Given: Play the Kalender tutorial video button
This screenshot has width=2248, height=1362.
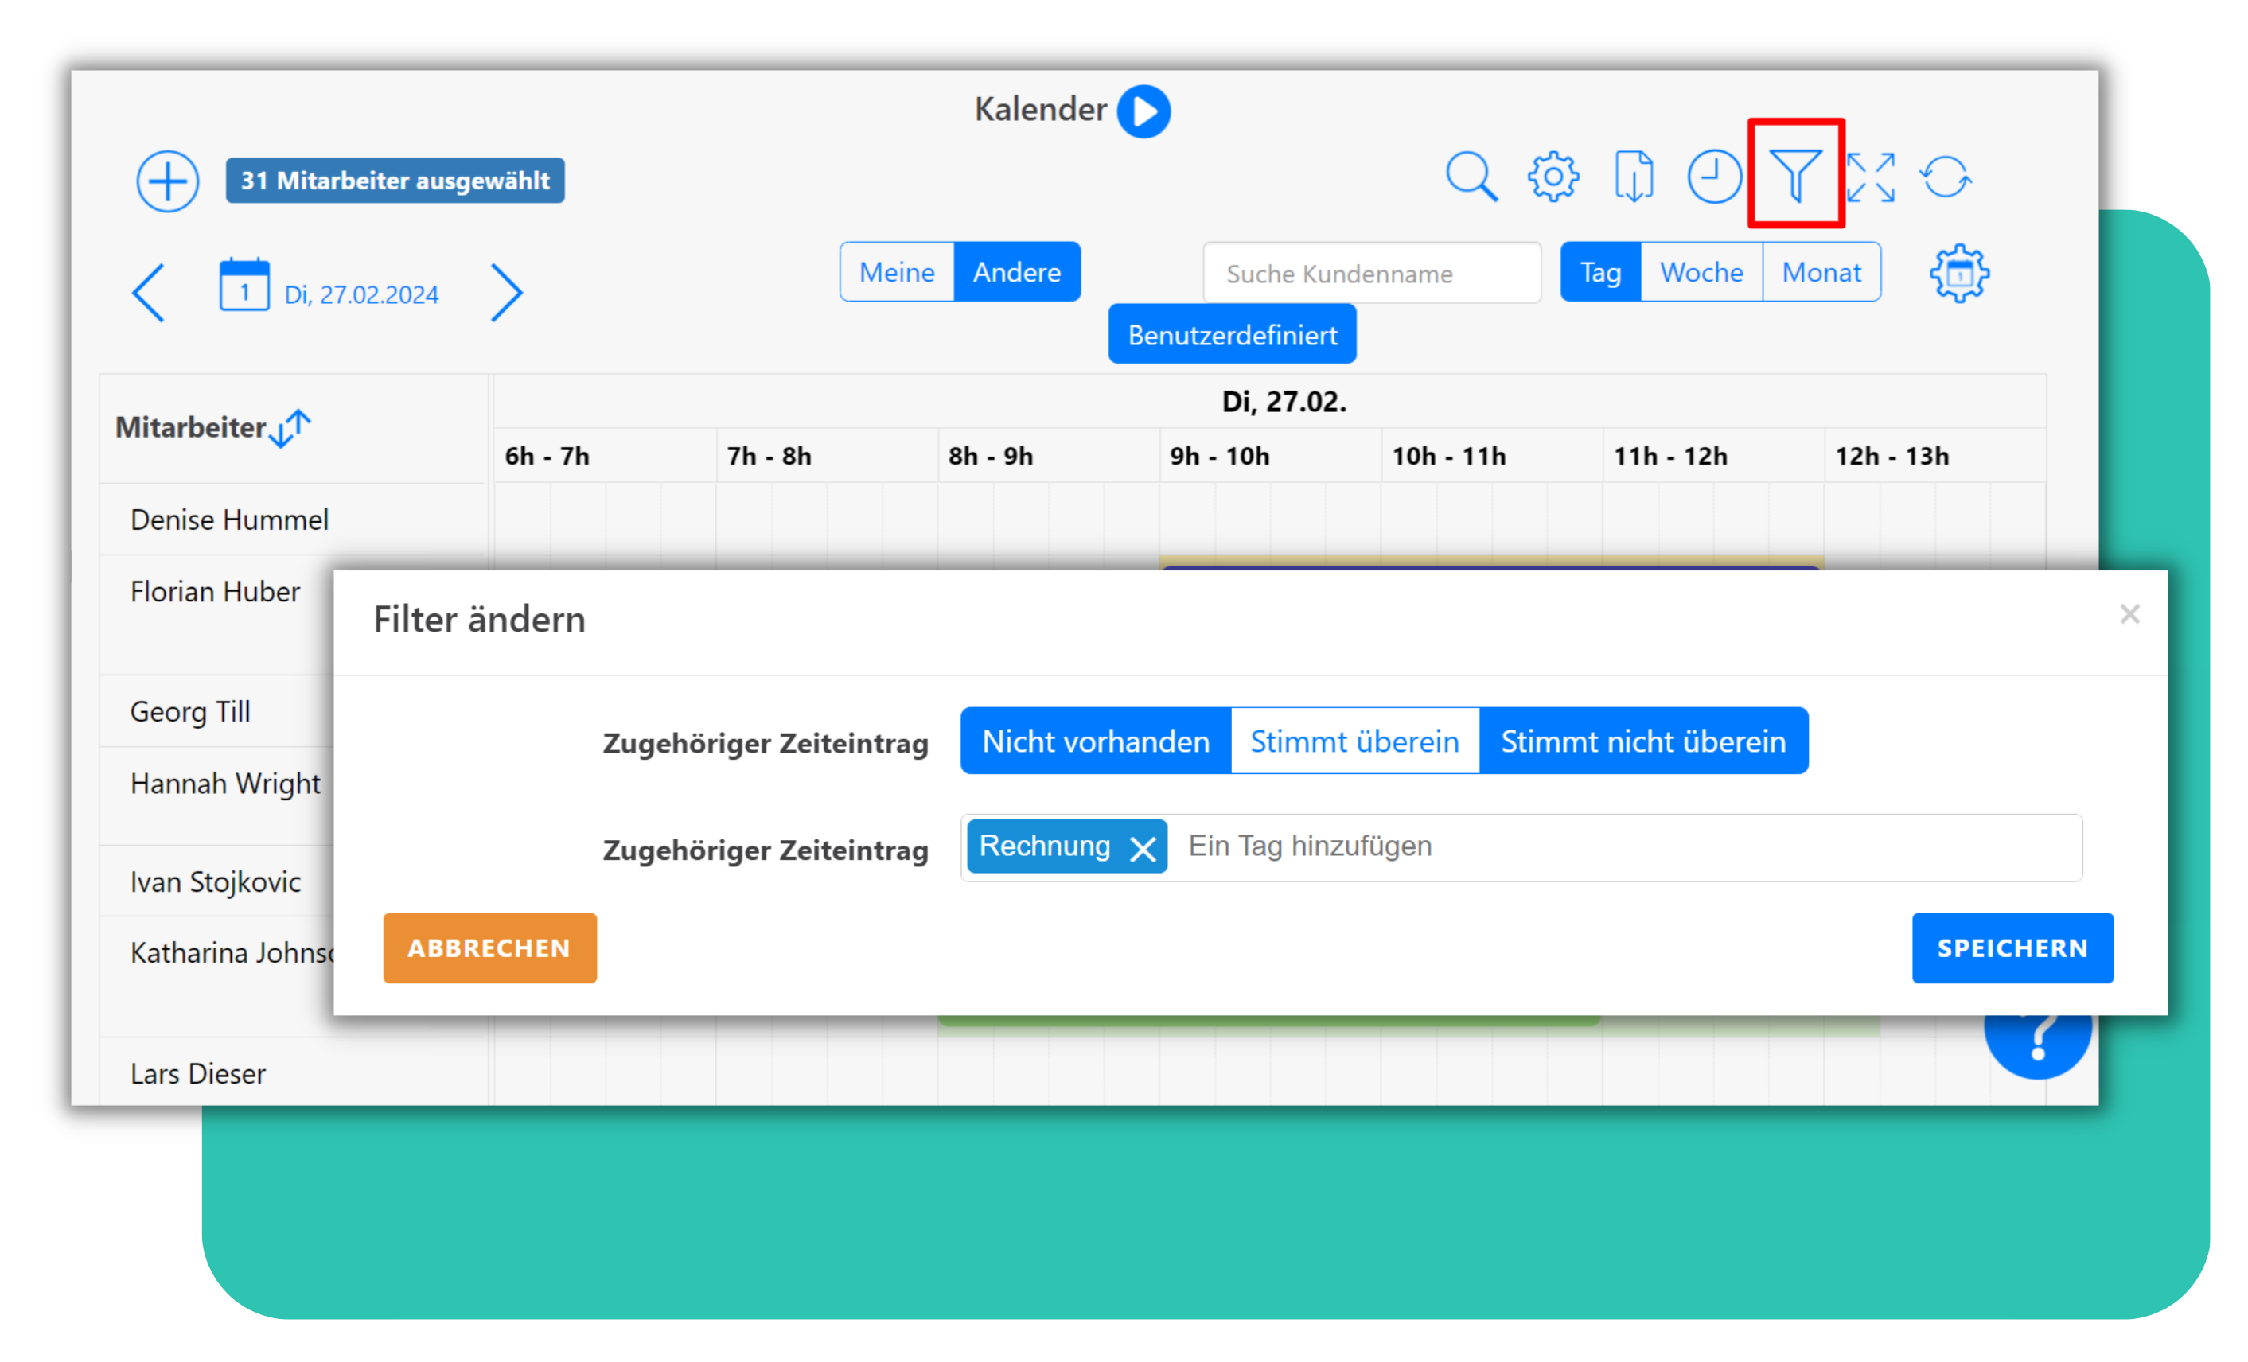Looking at the screenshot, I should 1144,111.
